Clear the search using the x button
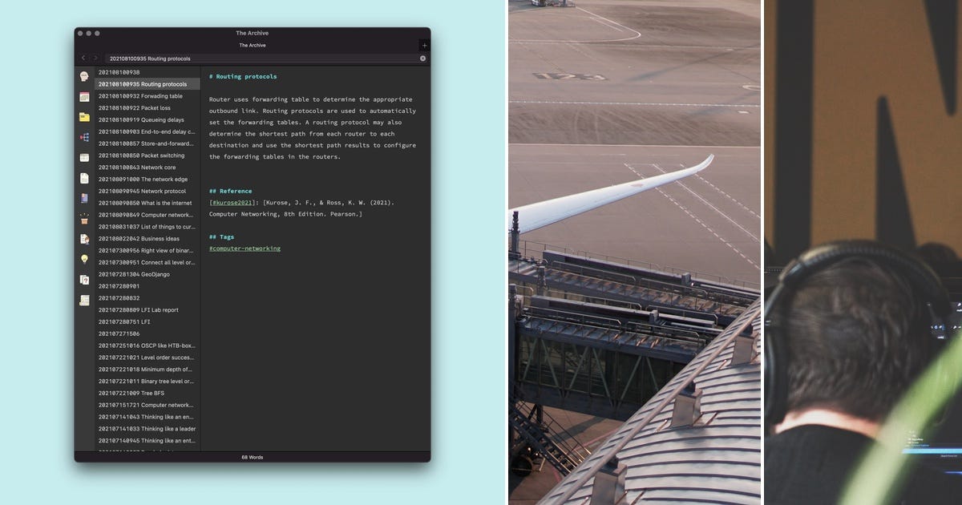The width and height of the screenshot is (962, 505). point(422,58)
